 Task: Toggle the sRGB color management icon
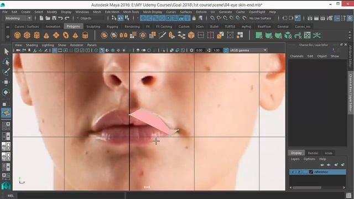(x=226, y=50)
